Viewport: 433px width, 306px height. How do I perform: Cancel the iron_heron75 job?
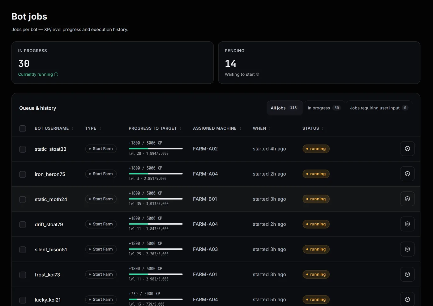click(x=407, y=174)
